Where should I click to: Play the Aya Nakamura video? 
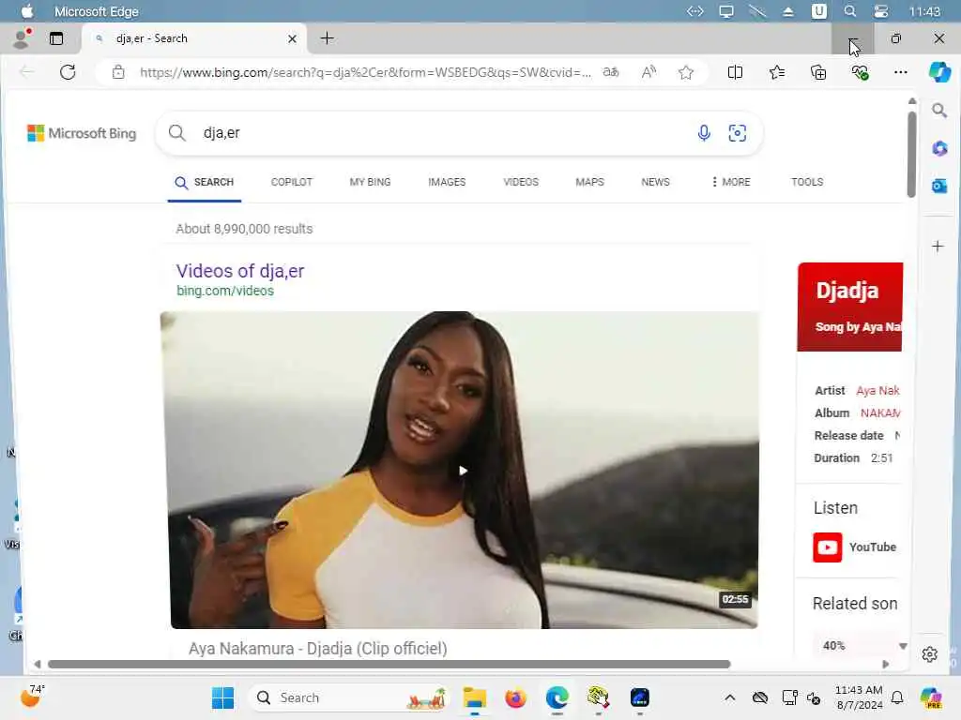tap(463, 471)
